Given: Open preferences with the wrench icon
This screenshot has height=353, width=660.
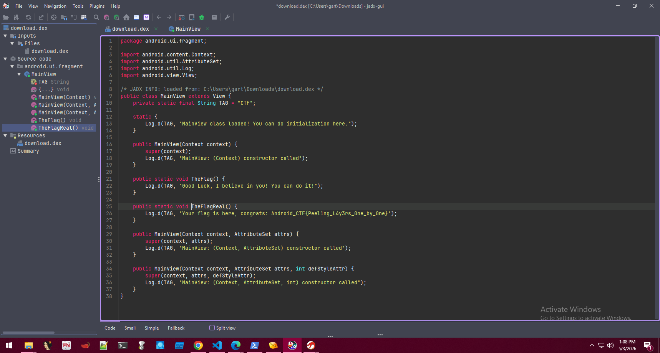Looking at the screenshot, I should (227, 17).
